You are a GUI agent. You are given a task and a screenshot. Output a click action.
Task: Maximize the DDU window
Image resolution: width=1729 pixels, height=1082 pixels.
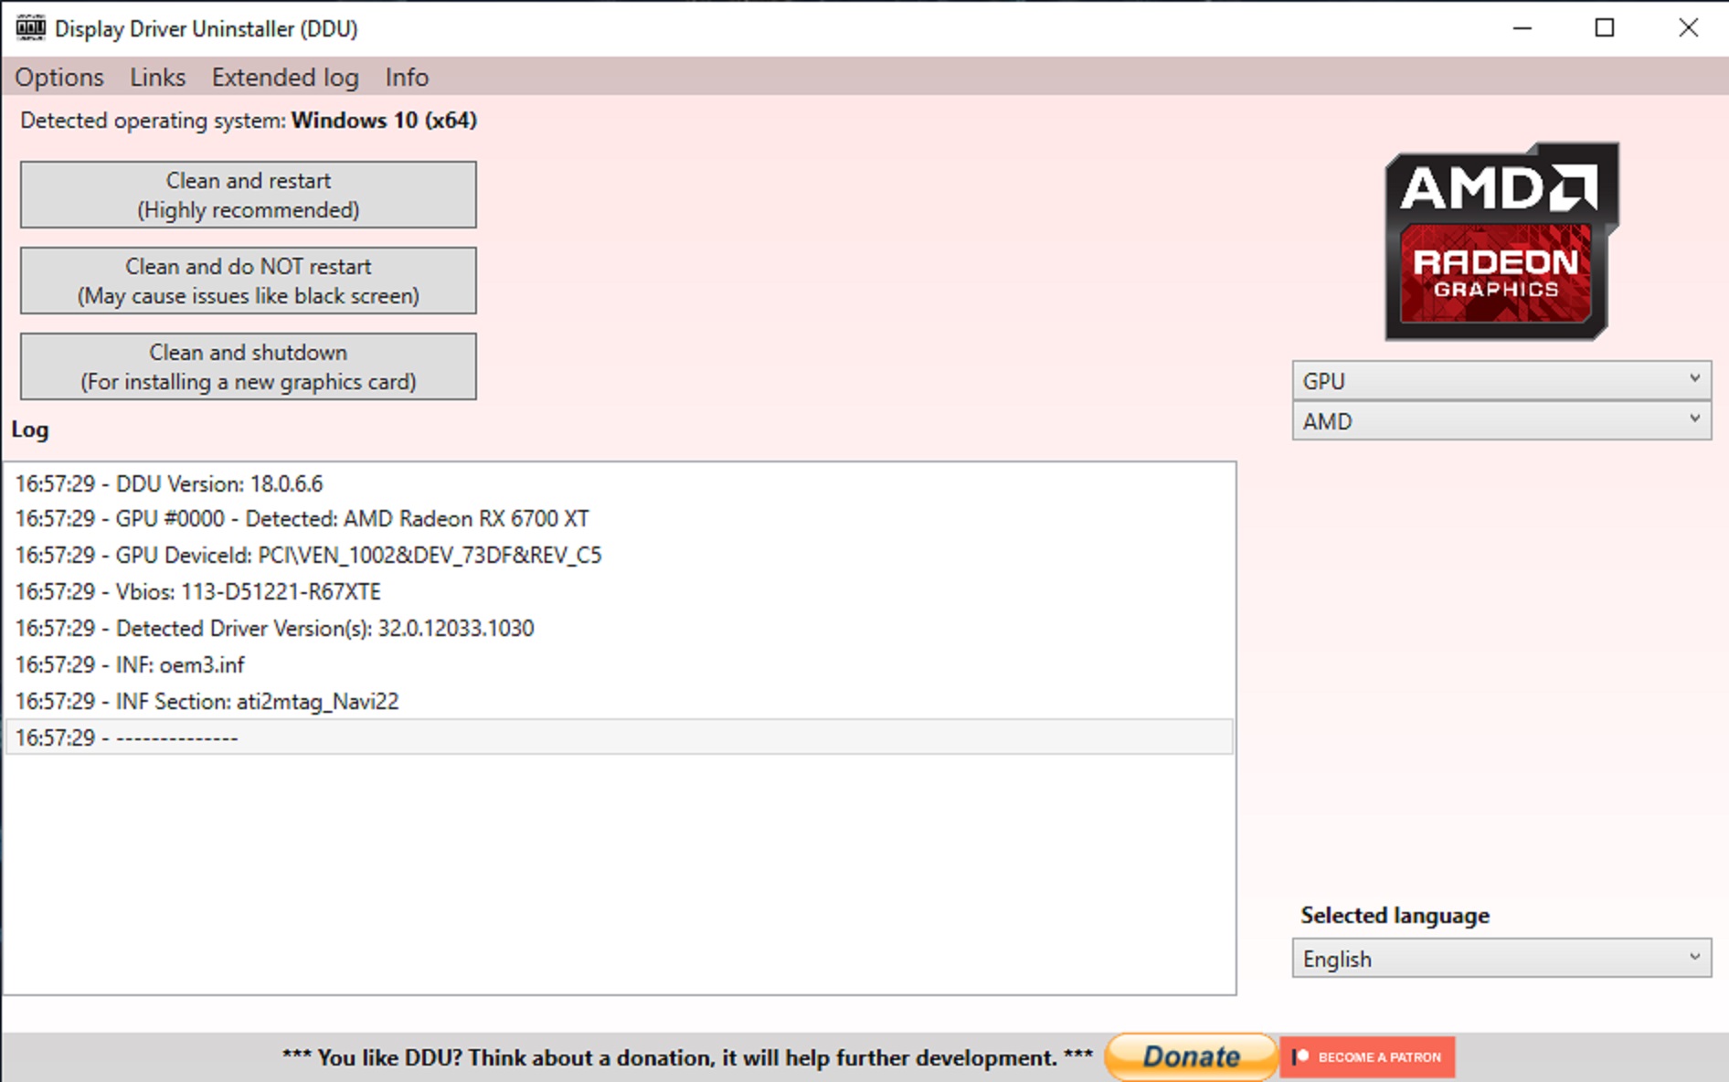pyautogui.click(x=1605, y=28)
